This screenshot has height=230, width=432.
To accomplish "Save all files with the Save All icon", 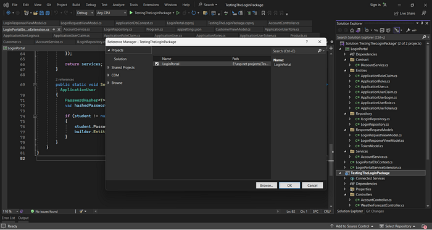I will click(x=48, y=13).
